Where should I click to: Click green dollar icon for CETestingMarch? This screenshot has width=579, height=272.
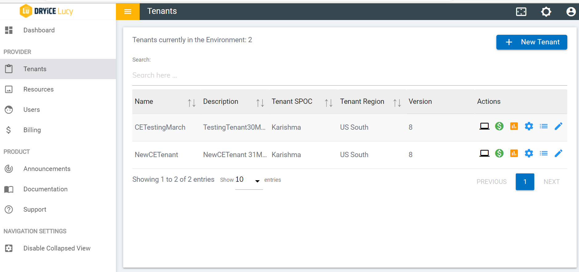pyautogui.click(x=499, y=126)
